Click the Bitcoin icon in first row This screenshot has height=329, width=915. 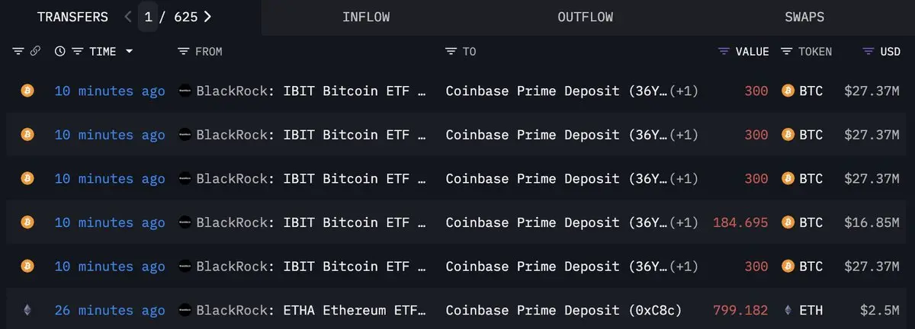27,91
